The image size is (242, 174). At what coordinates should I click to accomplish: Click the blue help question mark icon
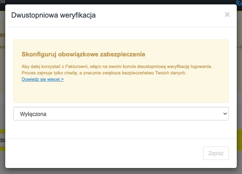[x=239, y=2]
